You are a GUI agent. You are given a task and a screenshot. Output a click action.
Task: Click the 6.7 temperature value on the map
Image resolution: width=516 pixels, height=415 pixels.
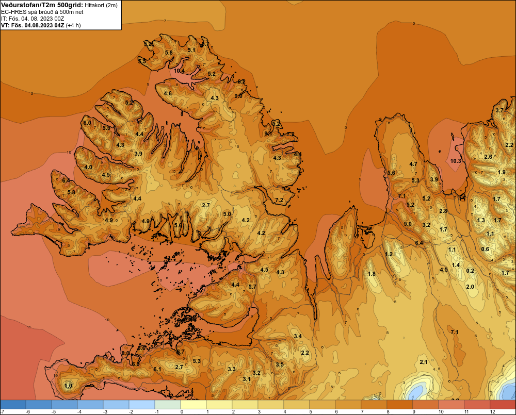pos(181,352)
